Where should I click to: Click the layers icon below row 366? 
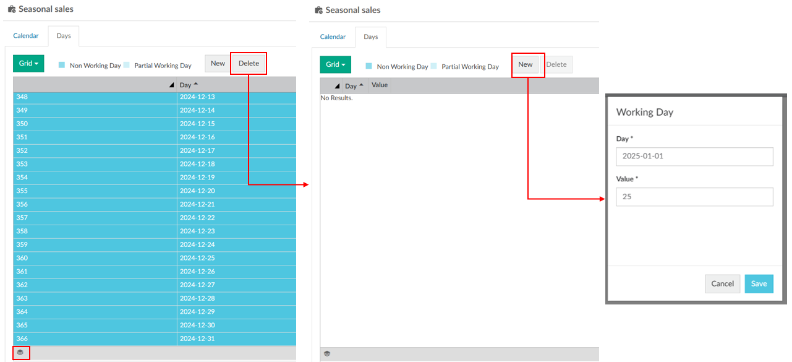click(x=20, y=353)
